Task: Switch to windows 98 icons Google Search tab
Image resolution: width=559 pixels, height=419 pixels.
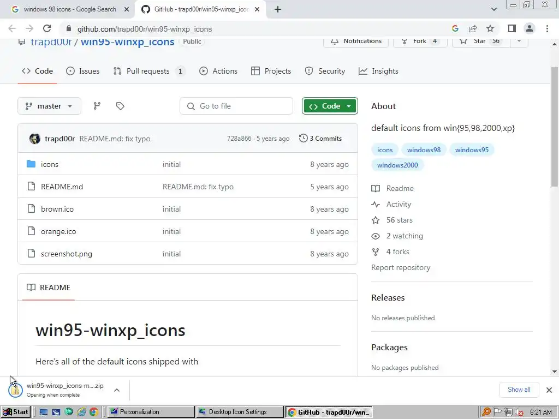Action: point(70,9)
